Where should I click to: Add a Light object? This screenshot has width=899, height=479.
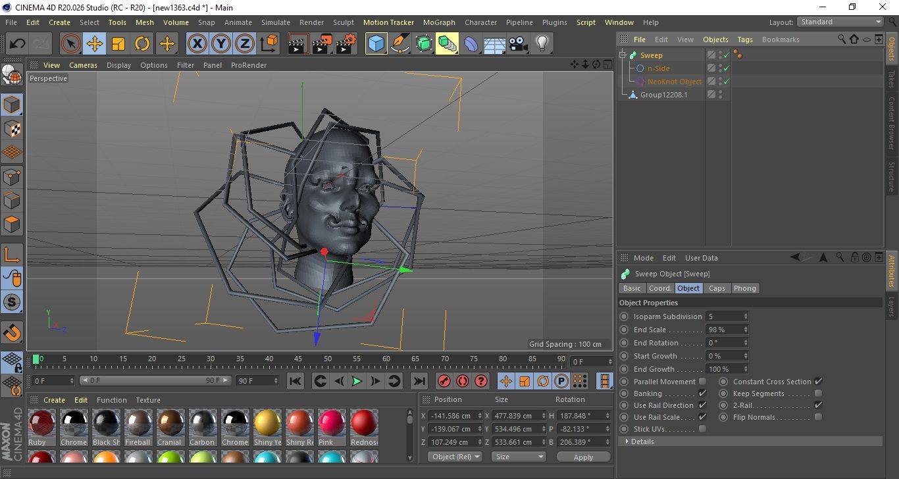[x=542, y=44]
